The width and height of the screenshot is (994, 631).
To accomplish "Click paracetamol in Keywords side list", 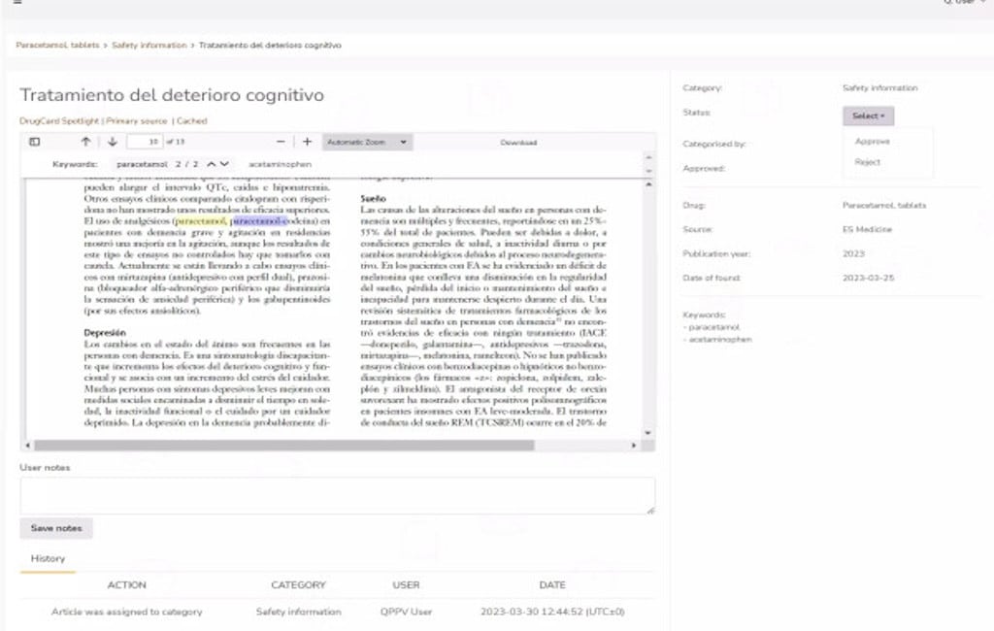I will (x=713, y=327).
